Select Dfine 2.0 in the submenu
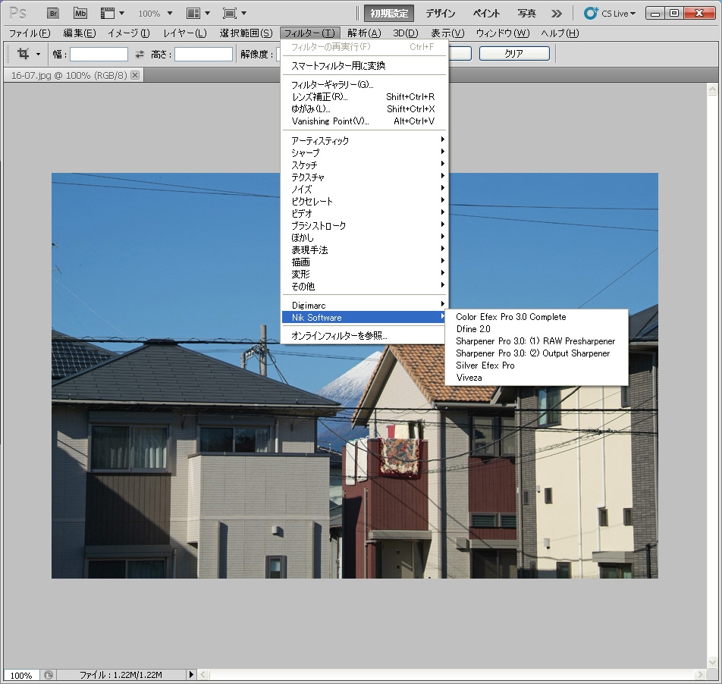This screenshot has height=684, width=722. (473, 329)
